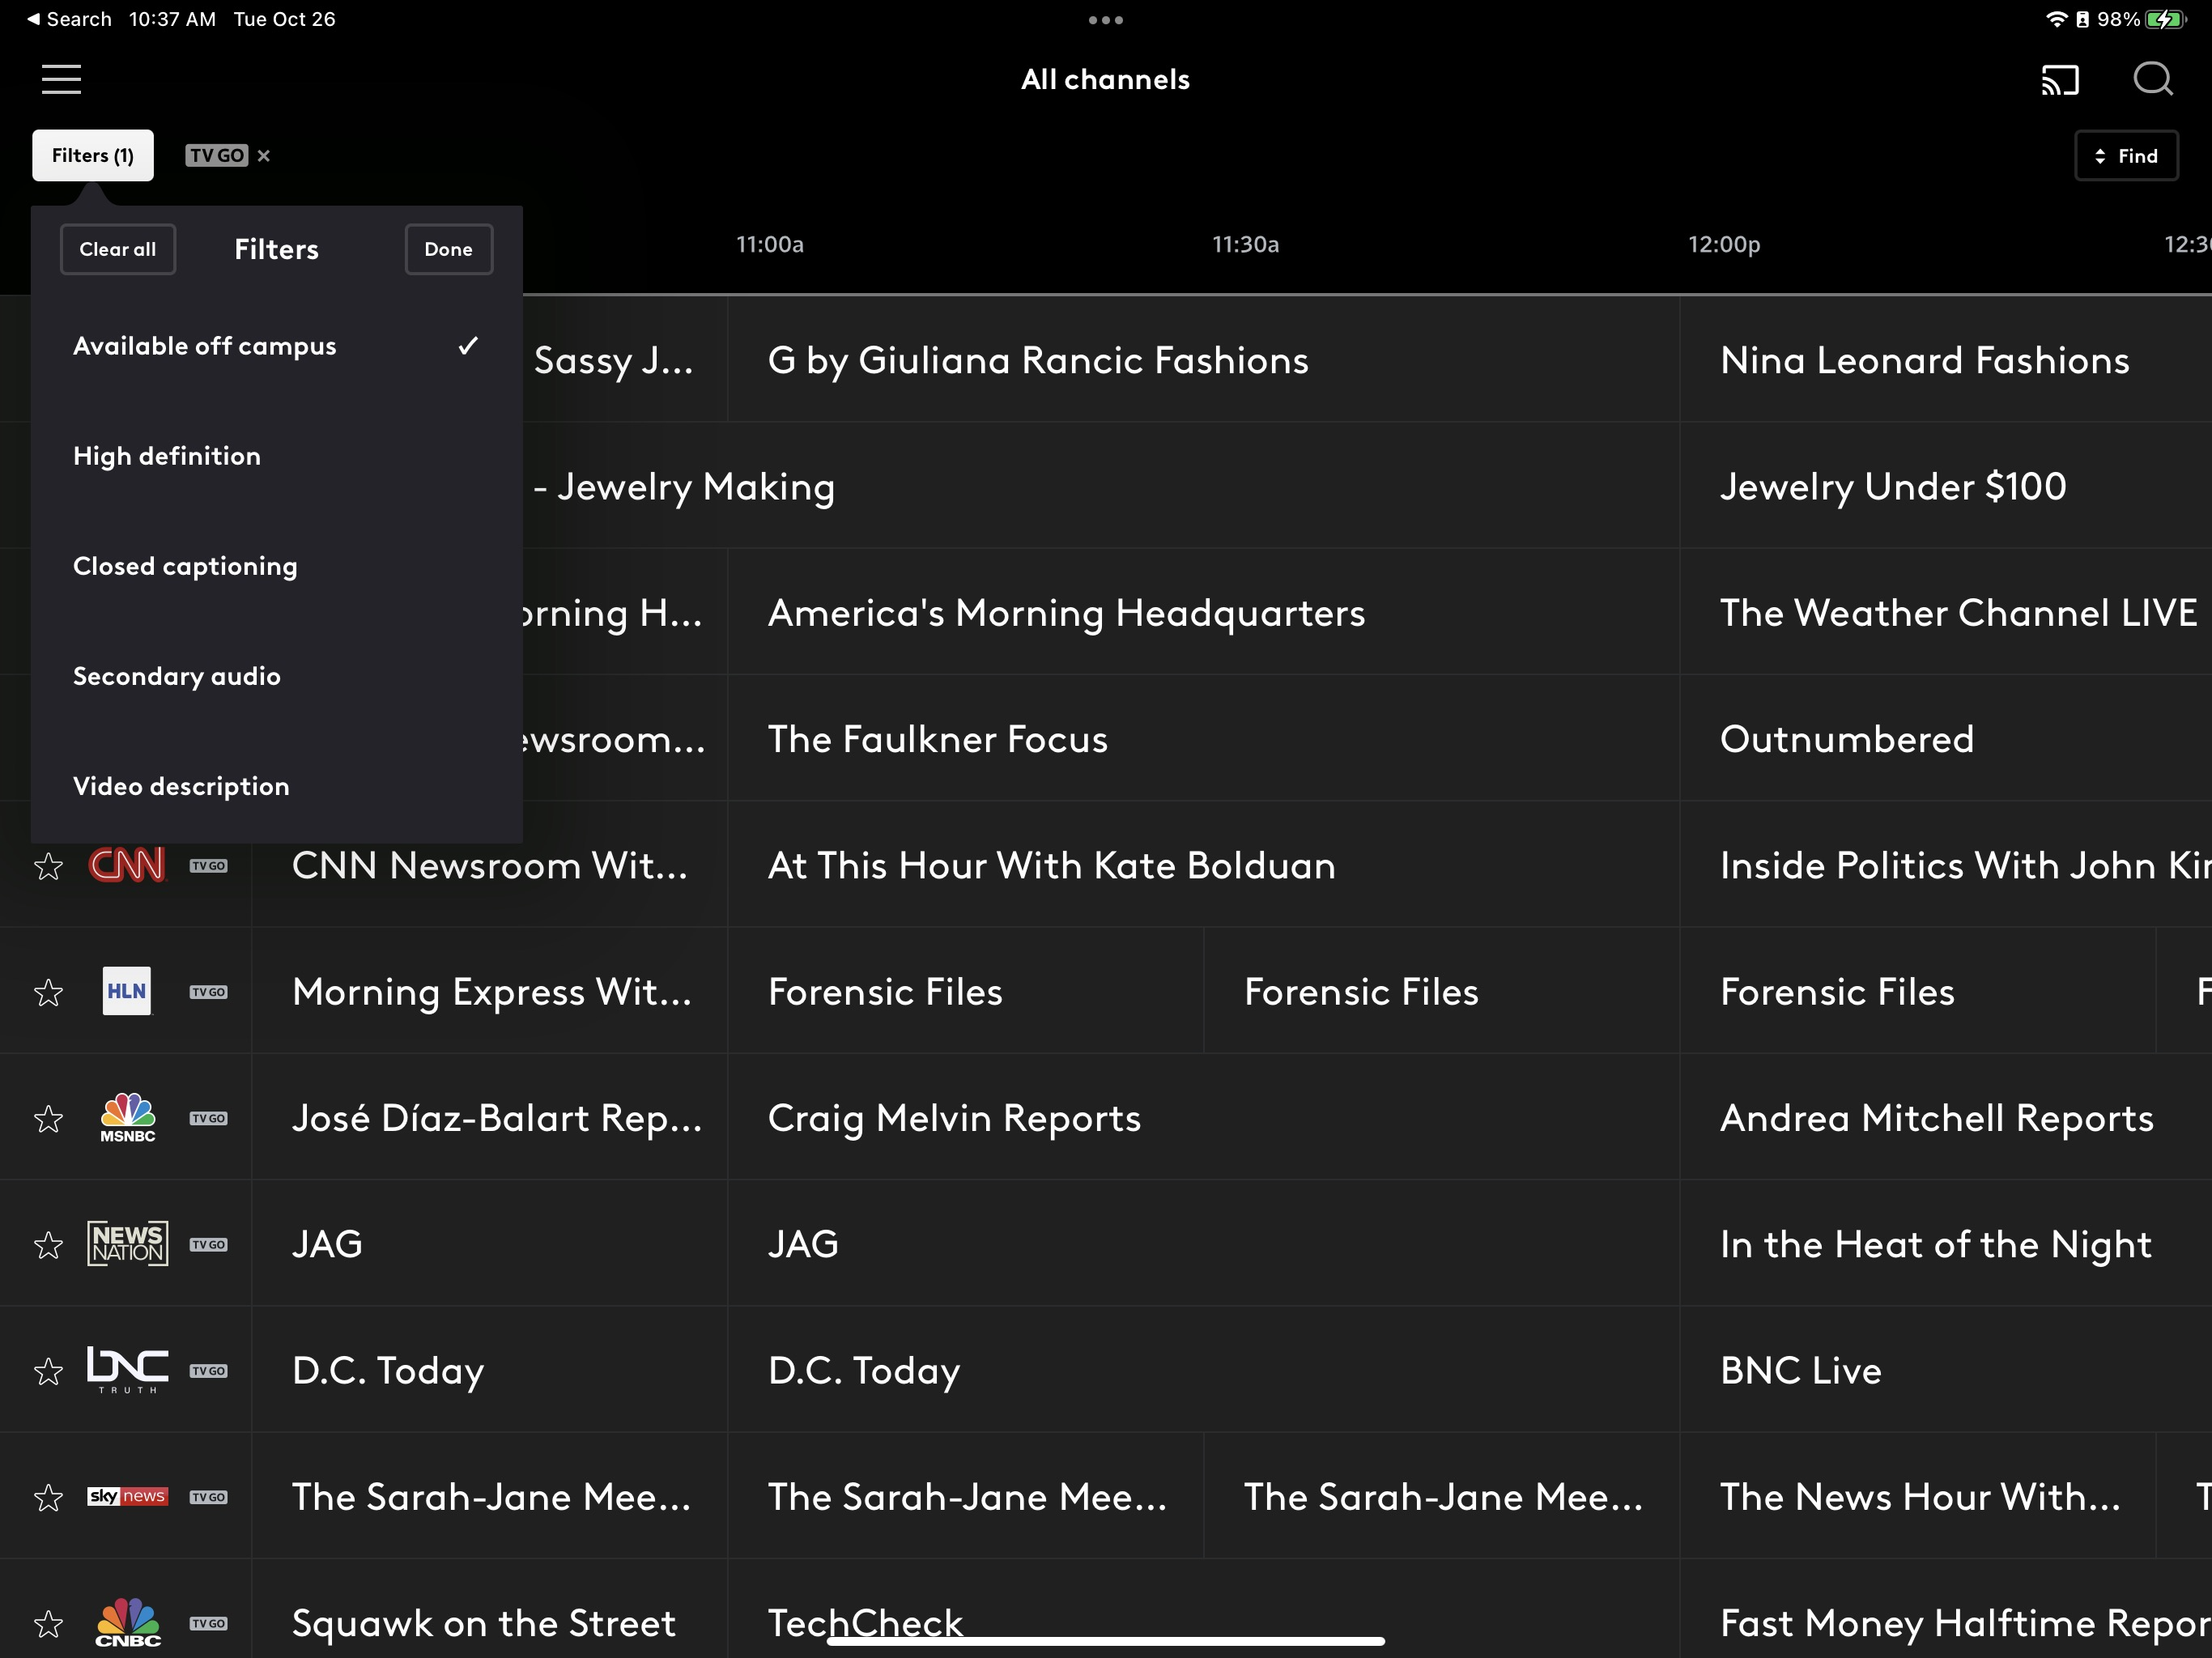
Task: Tap the TV GO badge beside CNN
Action: tap(208, 866)
